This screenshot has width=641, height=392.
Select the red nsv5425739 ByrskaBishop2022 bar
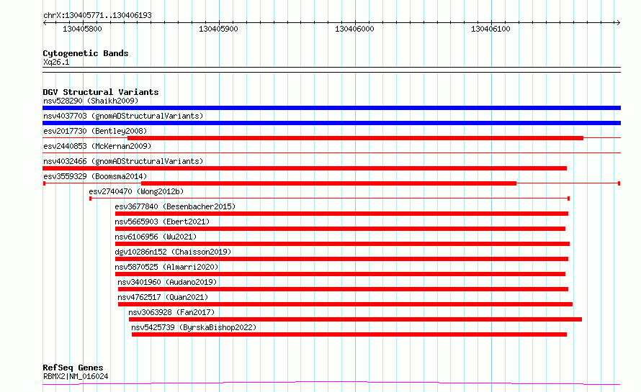pos(349,334)
